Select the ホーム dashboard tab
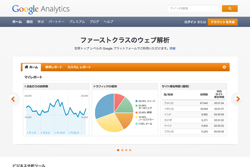Viewport: 250px width, 167px height. pyautogui.click(x=32, y=67)
